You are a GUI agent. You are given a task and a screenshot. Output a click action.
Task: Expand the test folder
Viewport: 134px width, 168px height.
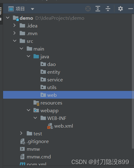pyautogui.click(x=21, y=133)
